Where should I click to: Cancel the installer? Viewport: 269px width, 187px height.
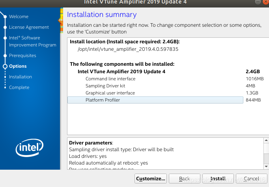(x=252, y=179)
